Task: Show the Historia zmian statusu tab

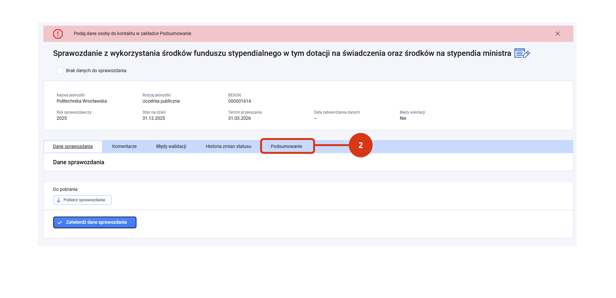Action: tap(228, 146)
